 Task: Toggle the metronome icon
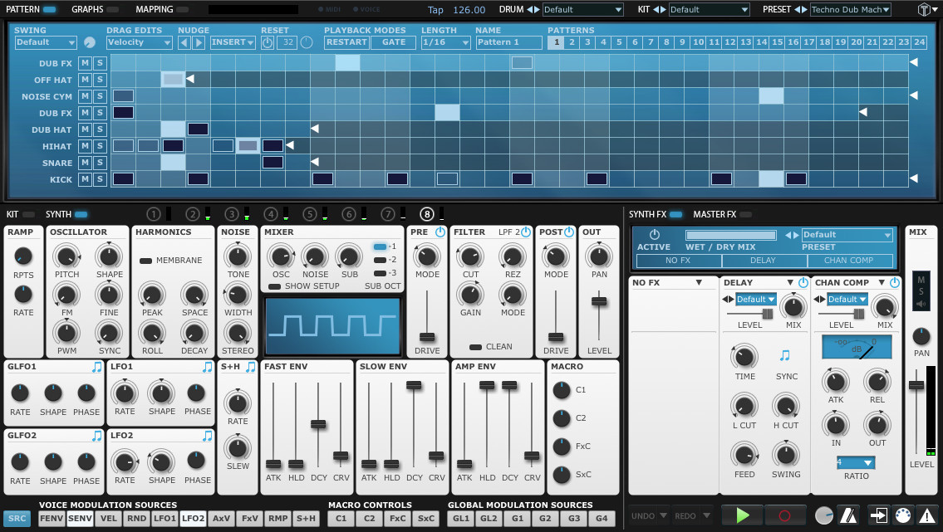tap(848, 515)
